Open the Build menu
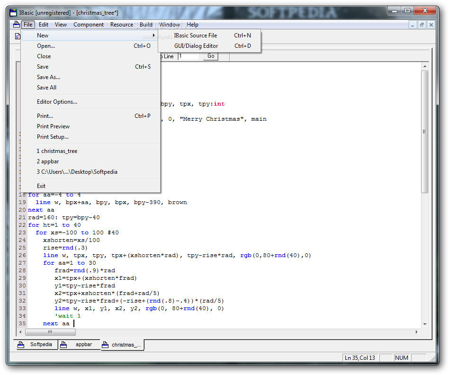This screenshot has width=449, height=375. (x=146, y=25)
